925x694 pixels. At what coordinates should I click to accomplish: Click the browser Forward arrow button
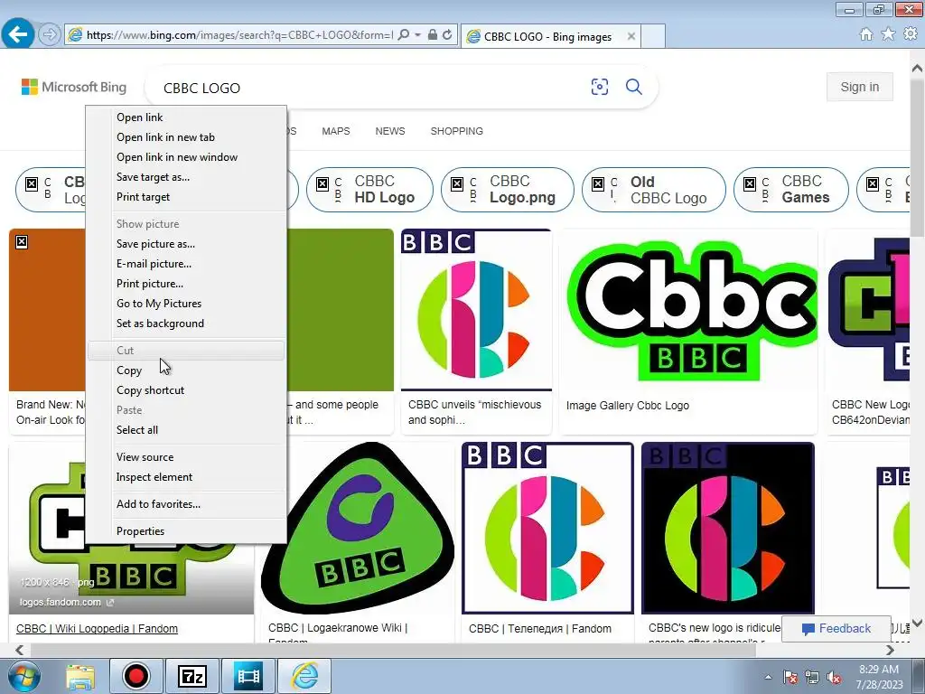click(50, 35)
